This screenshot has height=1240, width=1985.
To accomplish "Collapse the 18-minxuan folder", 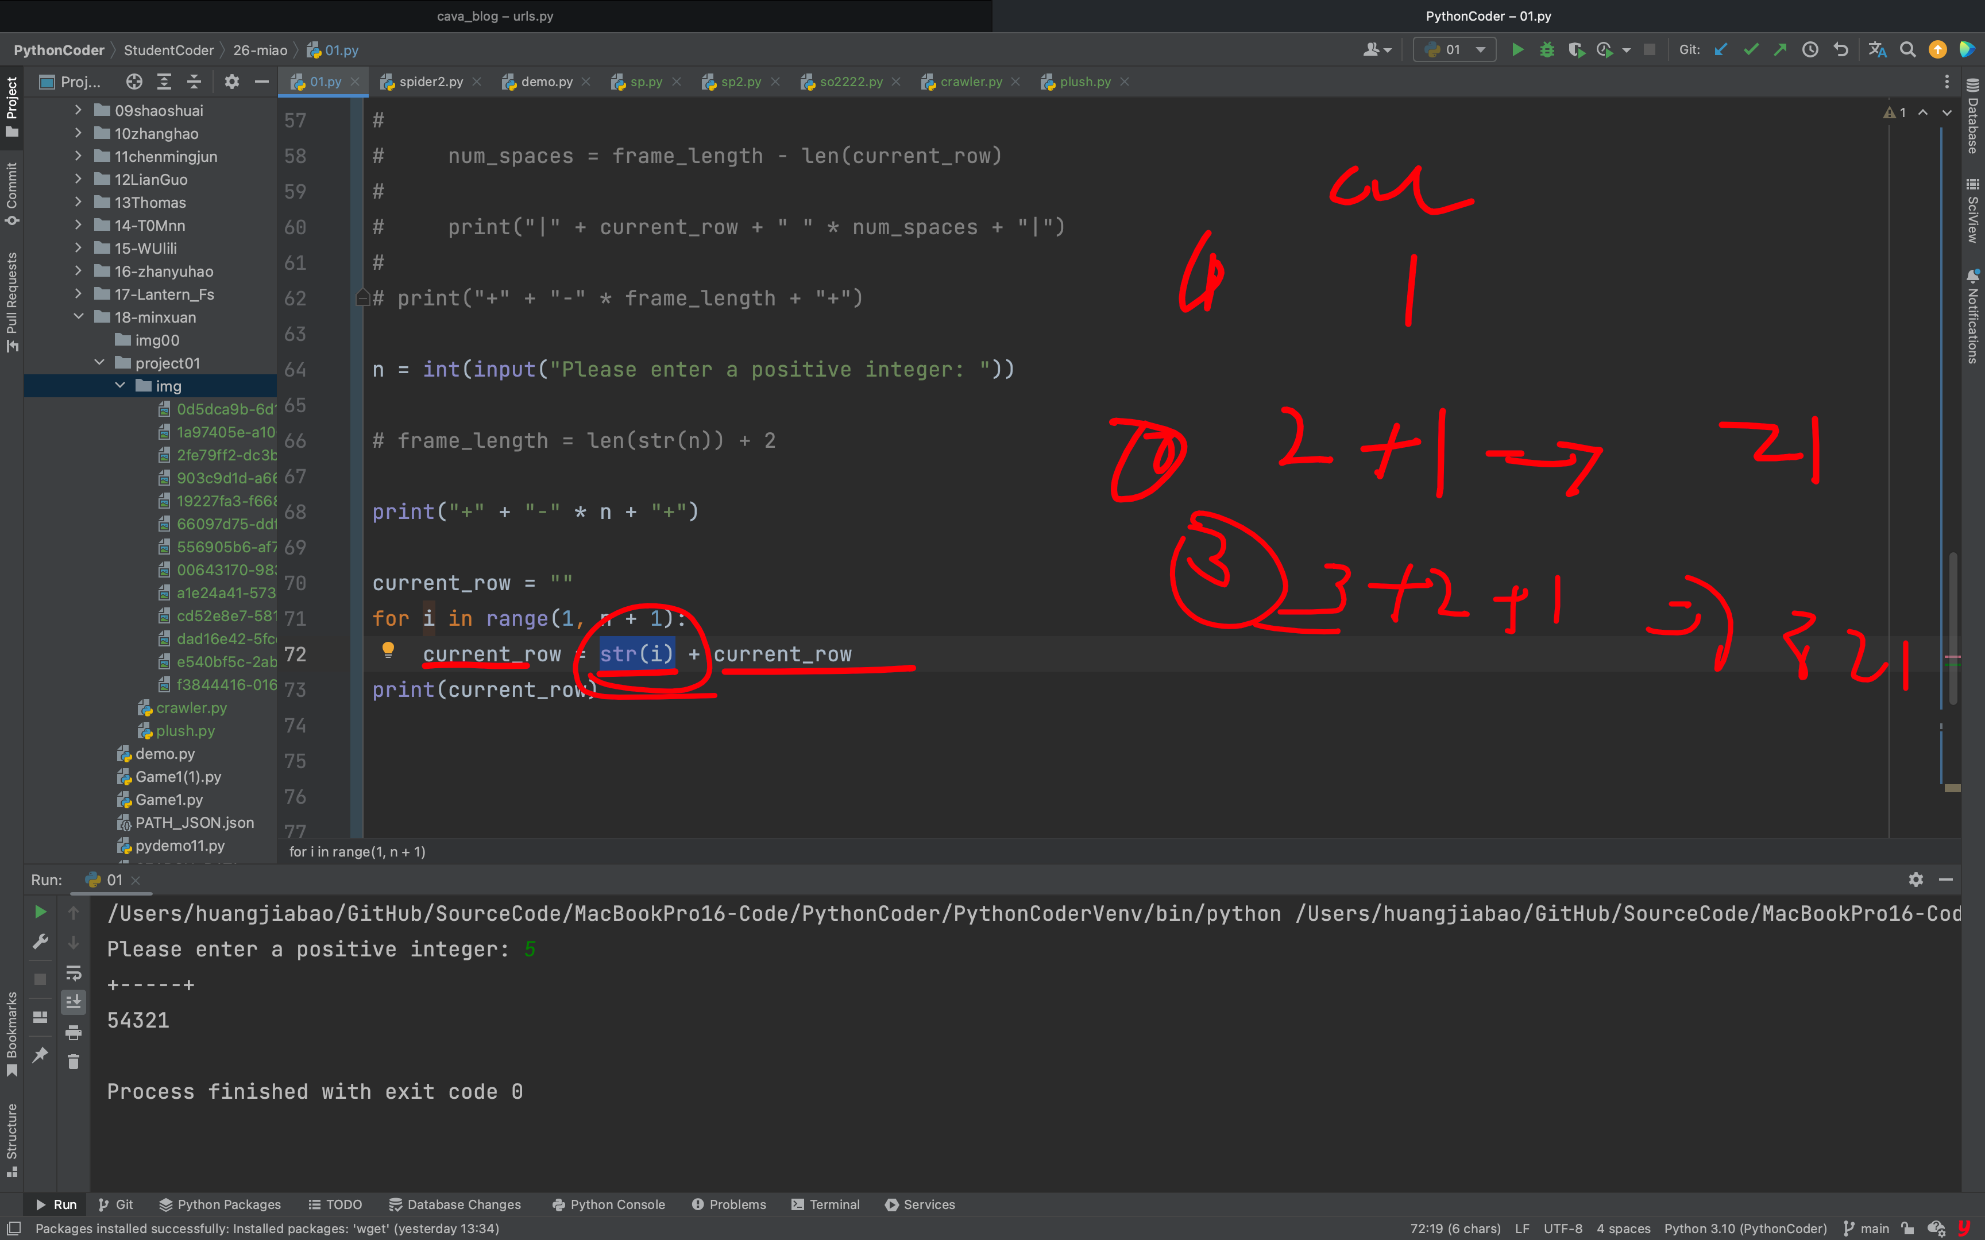I will pos(78,316).
